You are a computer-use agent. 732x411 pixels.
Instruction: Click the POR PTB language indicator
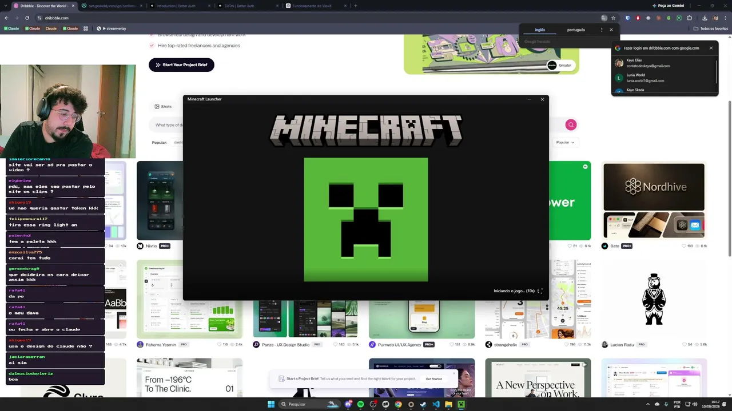pos(677,404)
